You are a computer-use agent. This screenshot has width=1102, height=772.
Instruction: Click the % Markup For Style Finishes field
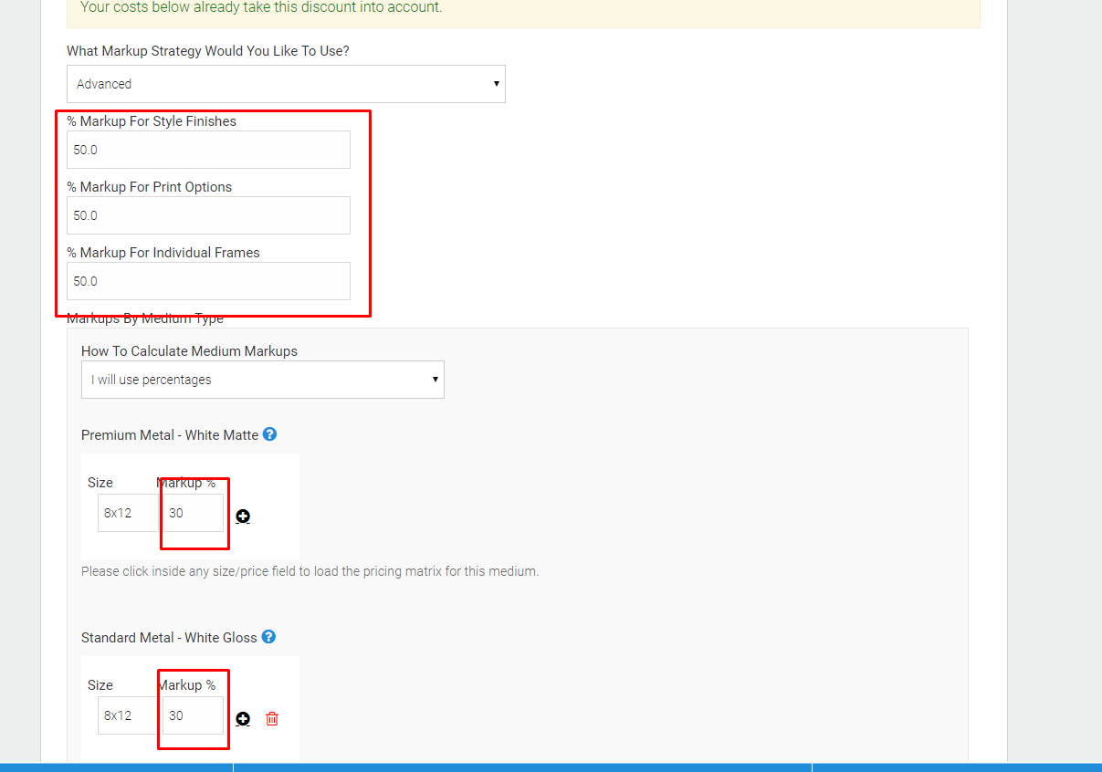pyautogui.click(x=208, y=150)
